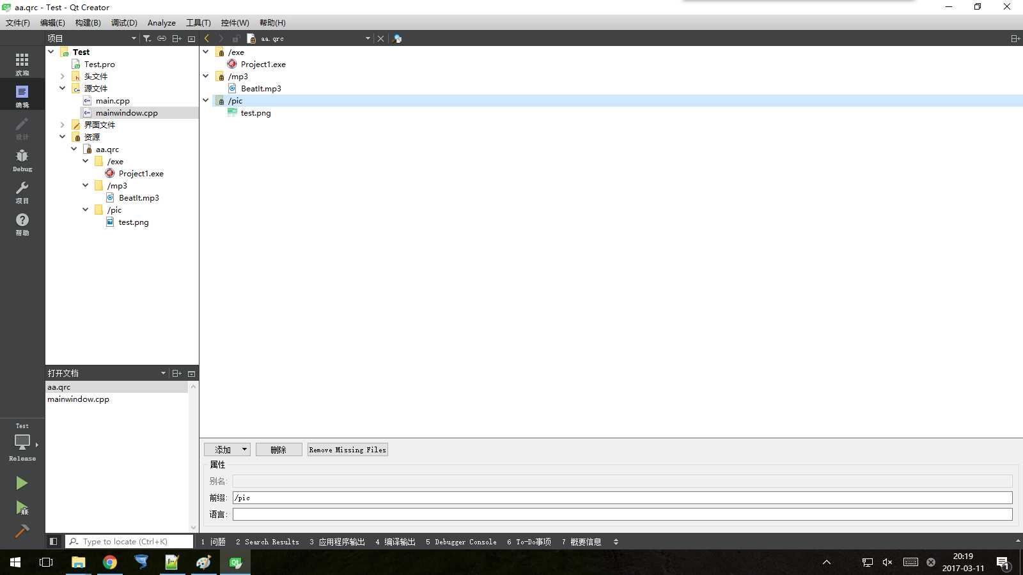Switch to Debug mode in the sidebar
The height and width of the screenshot is (575, 1023).
pos(22,160)
